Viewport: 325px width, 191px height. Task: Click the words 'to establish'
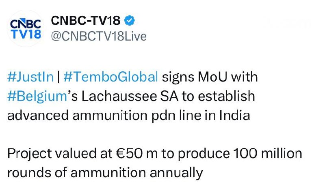[x=219, y=96]
